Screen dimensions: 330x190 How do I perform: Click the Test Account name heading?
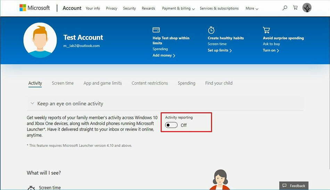coord(83,37)
